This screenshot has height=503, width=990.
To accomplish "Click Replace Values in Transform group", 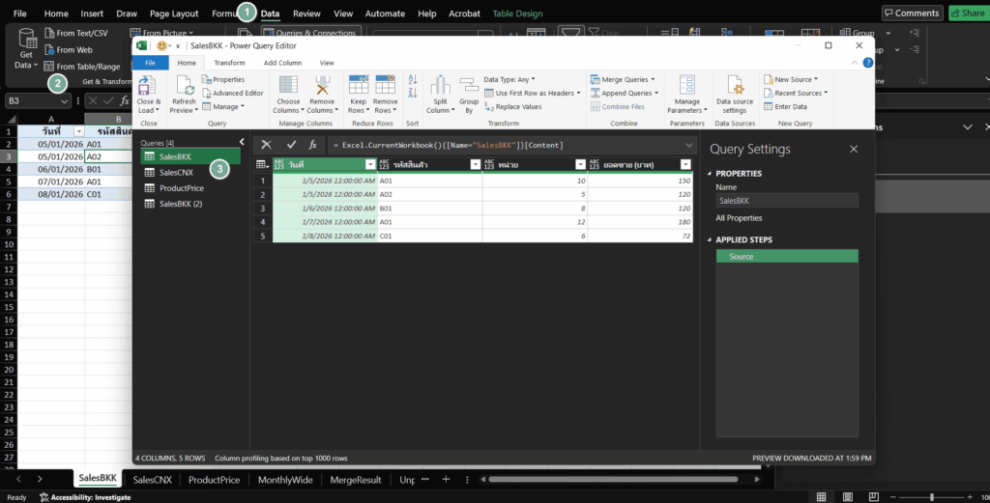I will pos(512,106).
